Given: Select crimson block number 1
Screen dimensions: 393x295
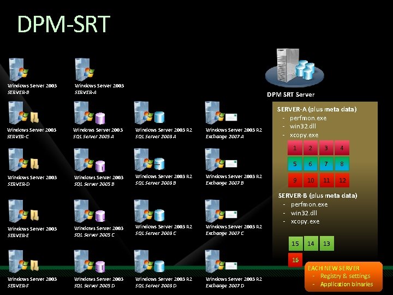Looking at the screenshot, I should [295, 147].
